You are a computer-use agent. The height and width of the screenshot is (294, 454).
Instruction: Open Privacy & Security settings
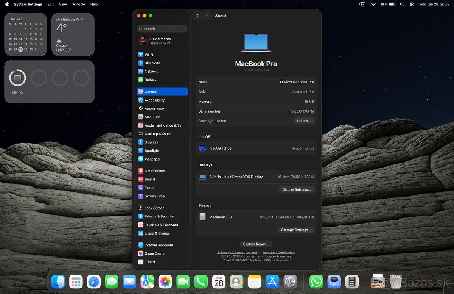point(157,216)
